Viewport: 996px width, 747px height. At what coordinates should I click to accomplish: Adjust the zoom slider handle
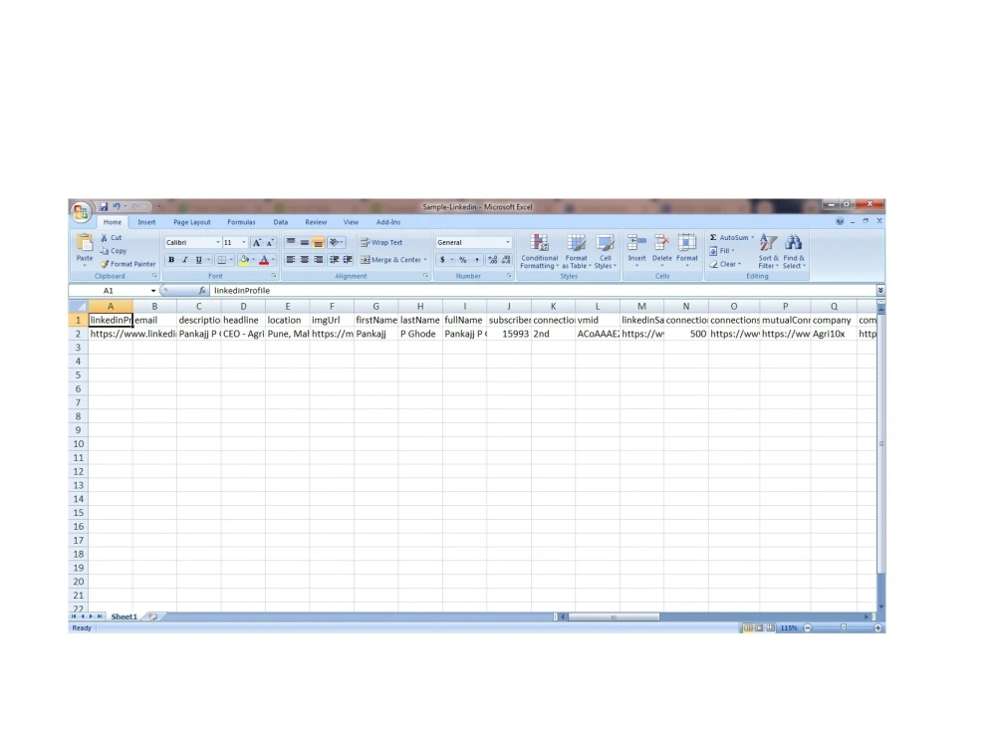[844, 627]
